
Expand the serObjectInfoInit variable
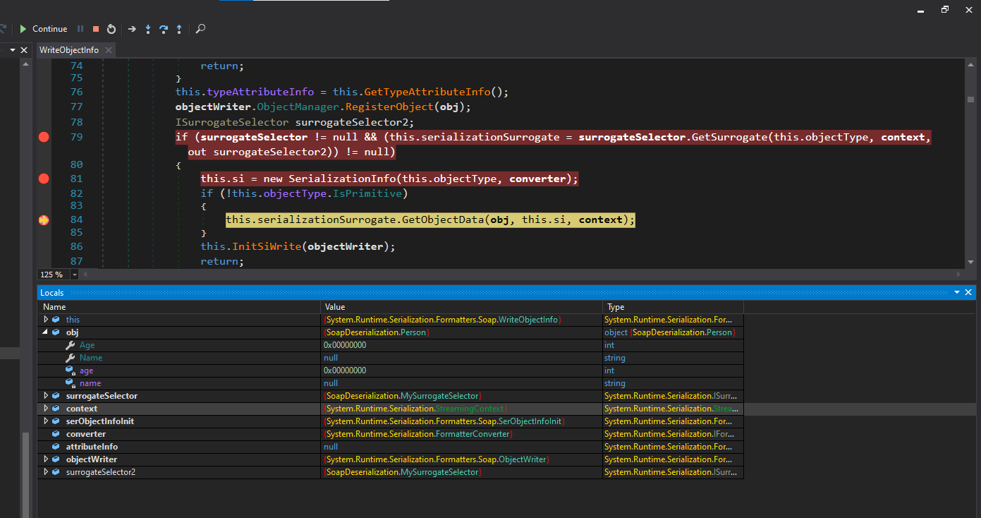coord(47,421)
